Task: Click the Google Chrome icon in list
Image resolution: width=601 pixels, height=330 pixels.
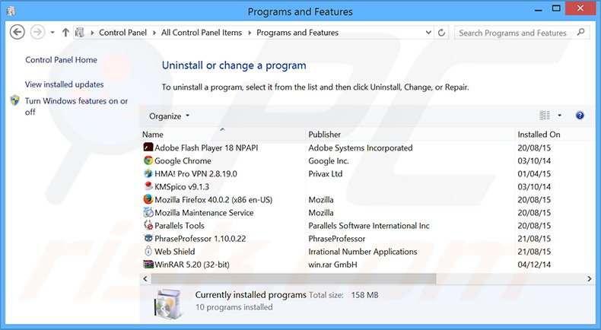Action: click(x=148, y=160)
